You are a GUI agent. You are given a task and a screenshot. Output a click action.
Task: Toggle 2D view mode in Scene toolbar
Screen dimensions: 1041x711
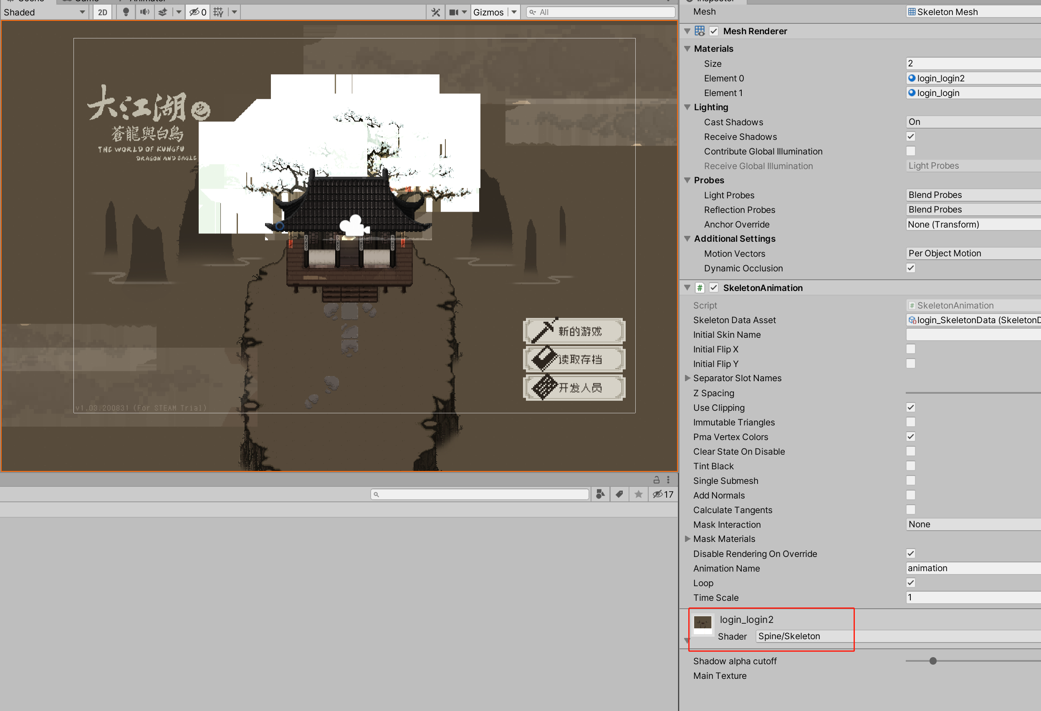click(103, 12)
